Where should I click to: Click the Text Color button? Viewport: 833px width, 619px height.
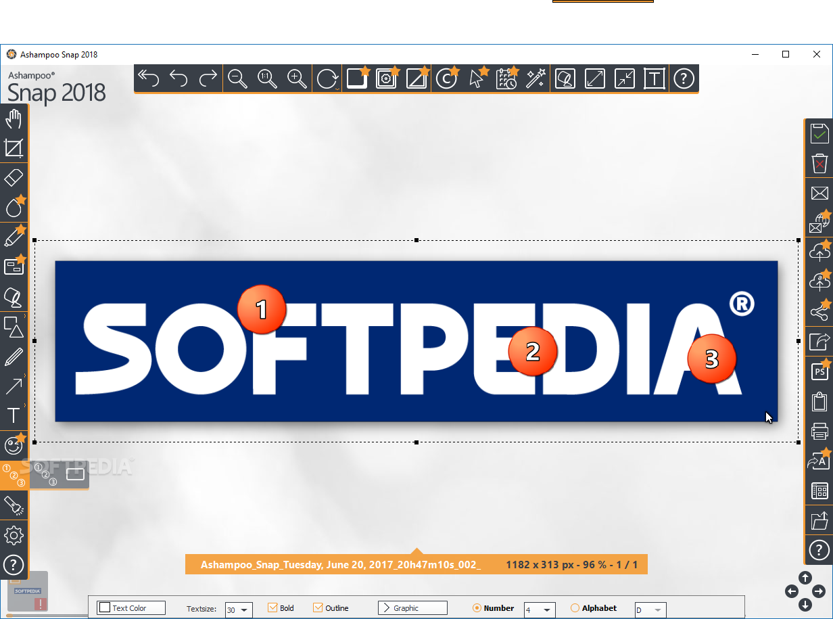[x=131, y=607]
